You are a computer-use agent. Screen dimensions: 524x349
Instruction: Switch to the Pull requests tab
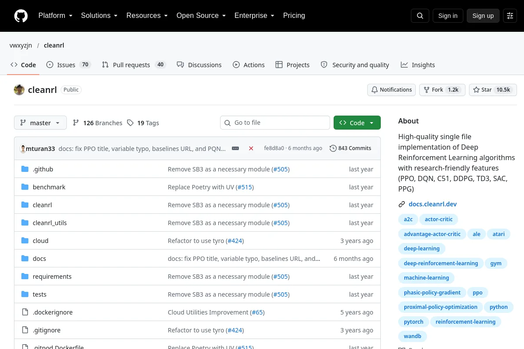[x=134, y=65]
